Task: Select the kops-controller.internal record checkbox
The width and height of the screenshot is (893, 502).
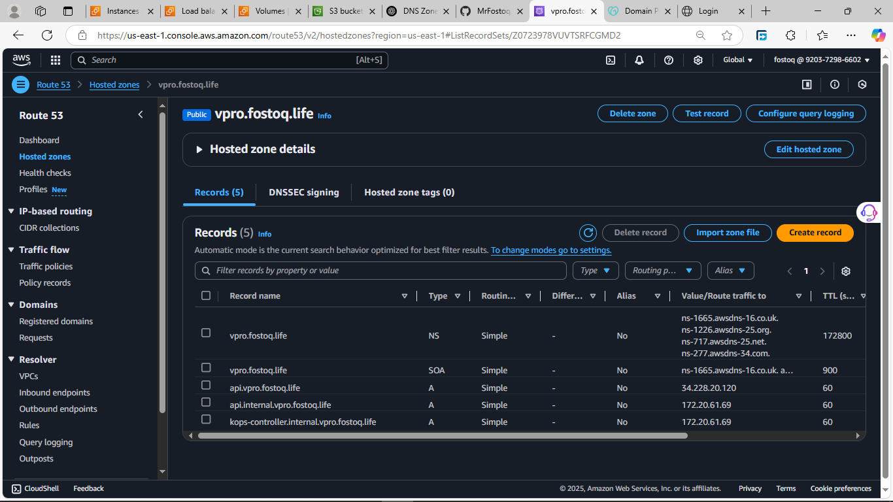Action: point(206,419)
